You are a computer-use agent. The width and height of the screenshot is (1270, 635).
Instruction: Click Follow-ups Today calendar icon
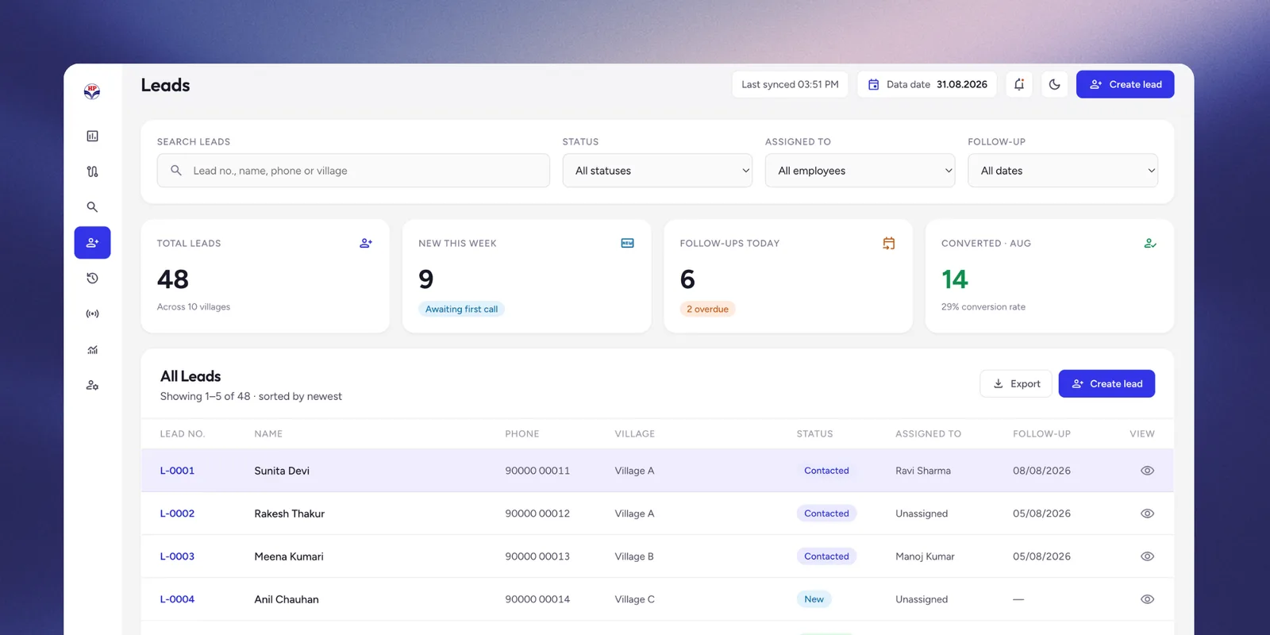coord(889,243)
